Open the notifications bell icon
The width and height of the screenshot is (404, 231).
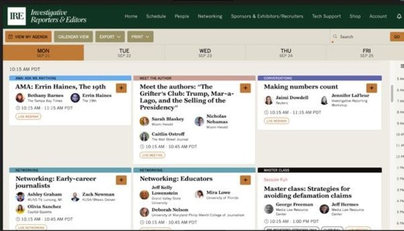coord(399,16)
